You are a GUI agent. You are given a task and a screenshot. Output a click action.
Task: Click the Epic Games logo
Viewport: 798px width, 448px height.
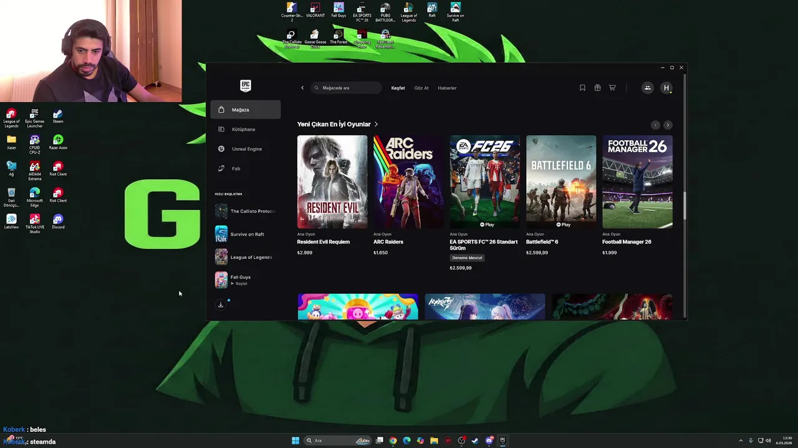click(x=246, y=86)
